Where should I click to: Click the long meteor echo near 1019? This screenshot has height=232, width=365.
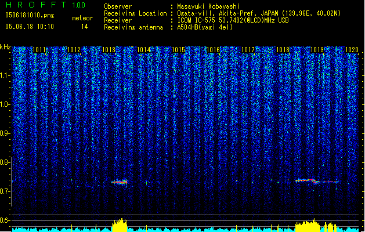(317, 181)
